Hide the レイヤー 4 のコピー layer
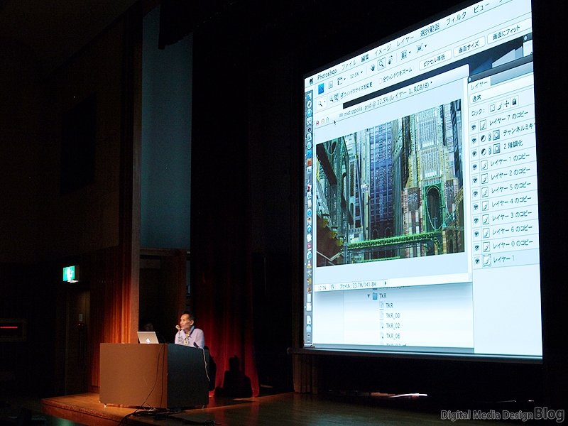 [x=476, y=207]
